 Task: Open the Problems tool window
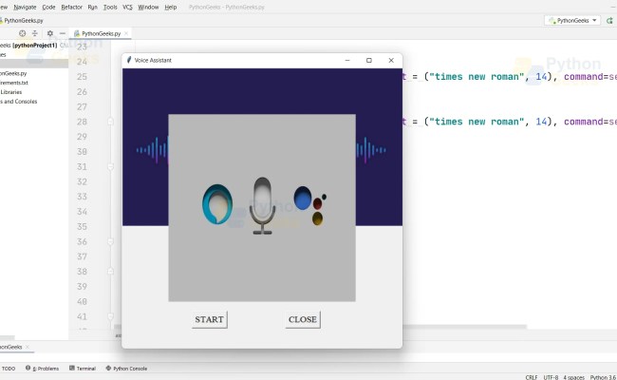42,369
